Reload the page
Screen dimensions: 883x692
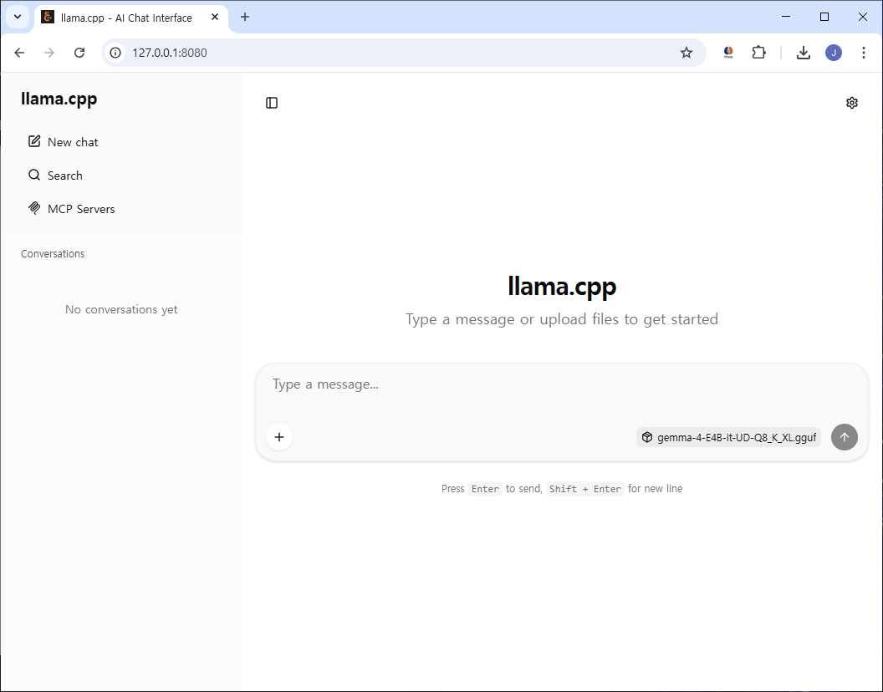pos(79,53)
